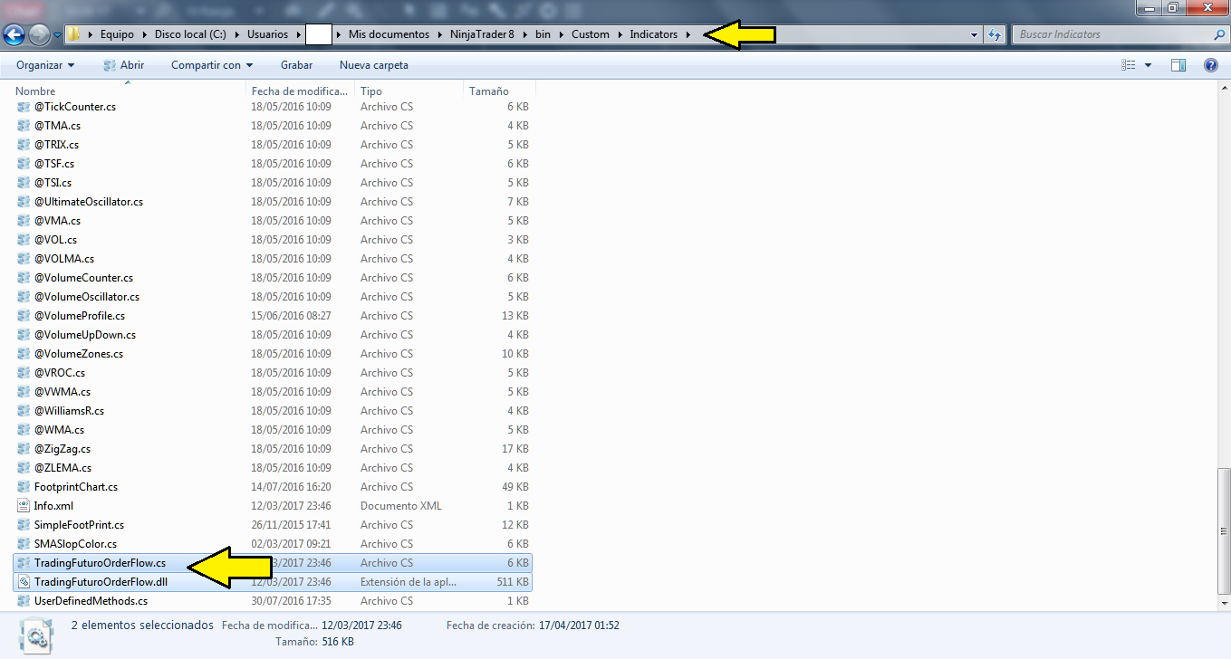
Task: Click the @TickCounter.cs file icon
Action: point(24,107)
